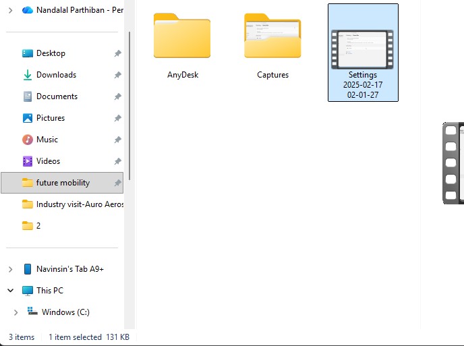
Task: Collapse the This PC node
Action: click(10, 291)
